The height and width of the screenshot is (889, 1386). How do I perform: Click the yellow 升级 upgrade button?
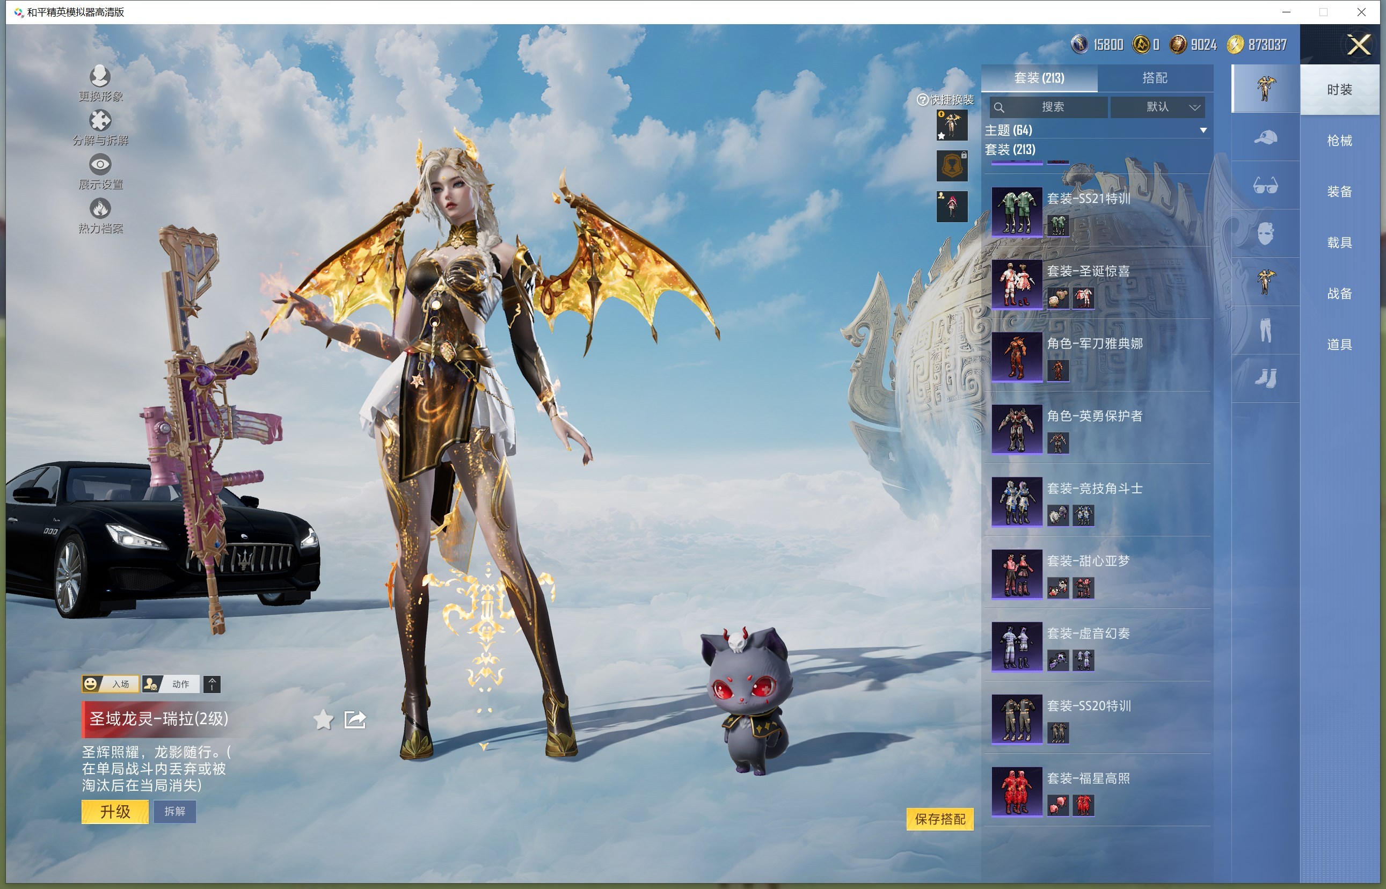coord(115,812)
